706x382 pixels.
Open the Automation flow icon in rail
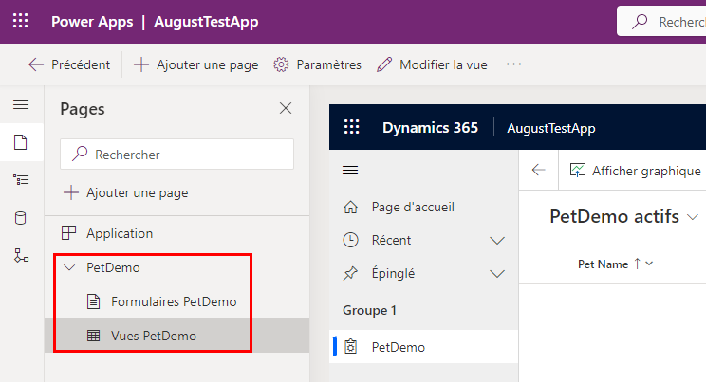(x=21, y=256)
